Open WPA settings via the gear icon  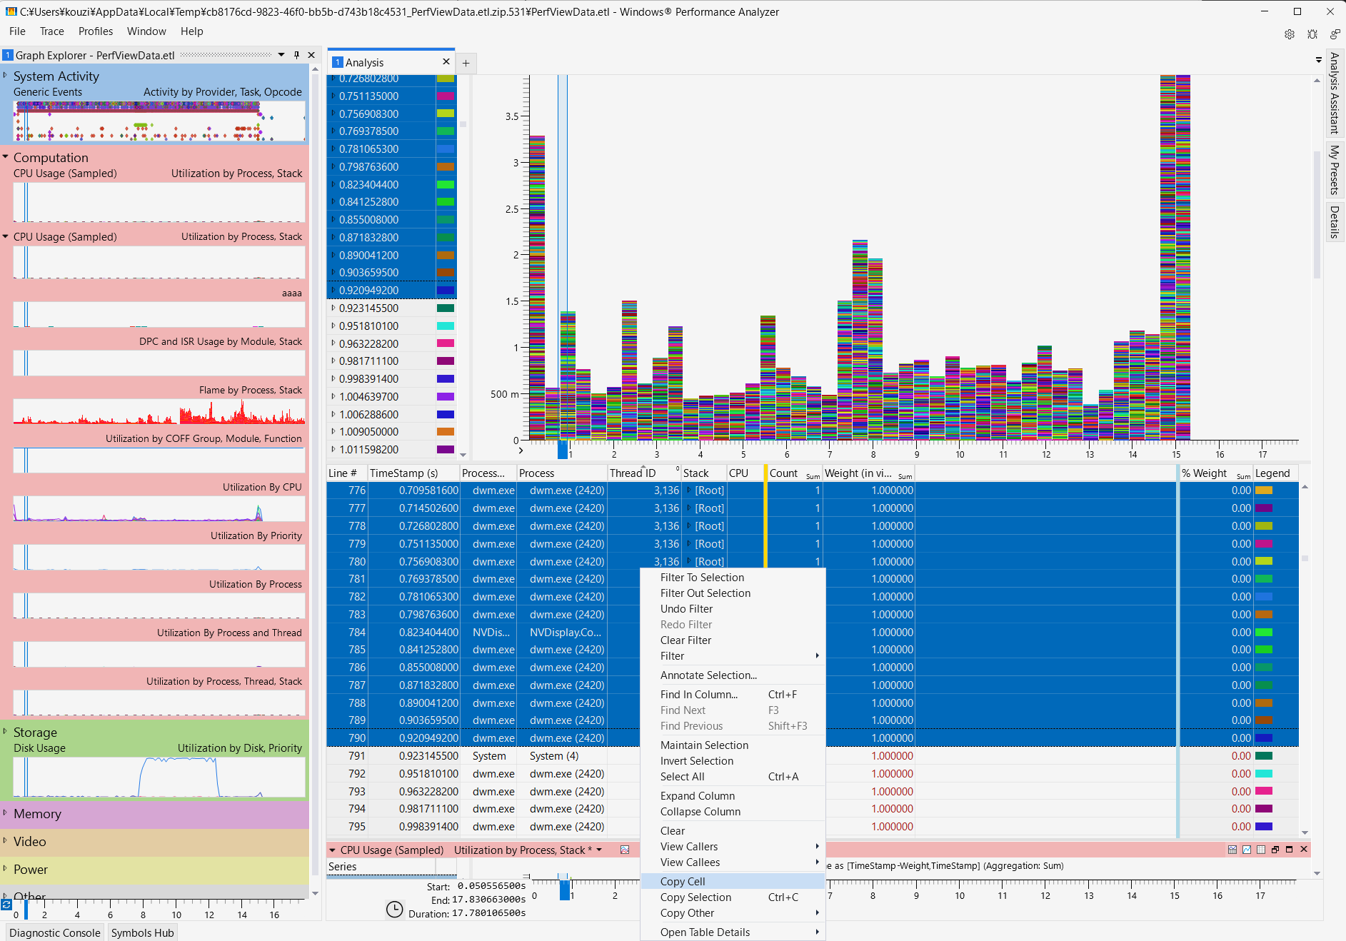pos(1290,34)
